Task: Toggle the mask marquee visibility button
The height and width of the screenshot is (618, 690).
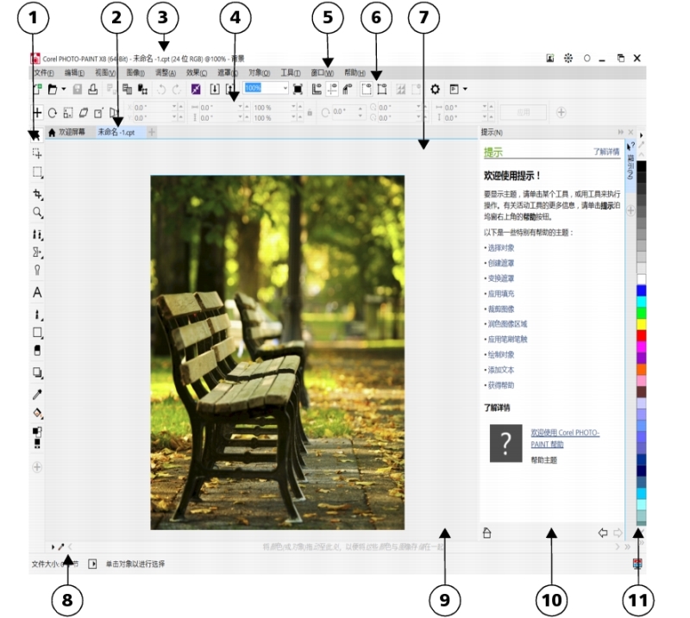Action: pos(381,89)
